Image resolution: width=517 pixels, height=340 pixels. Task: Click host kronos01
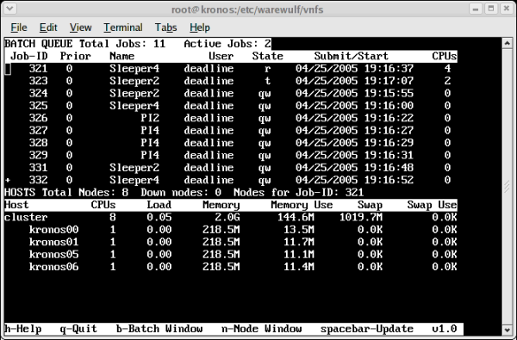(x=53, y=242)
